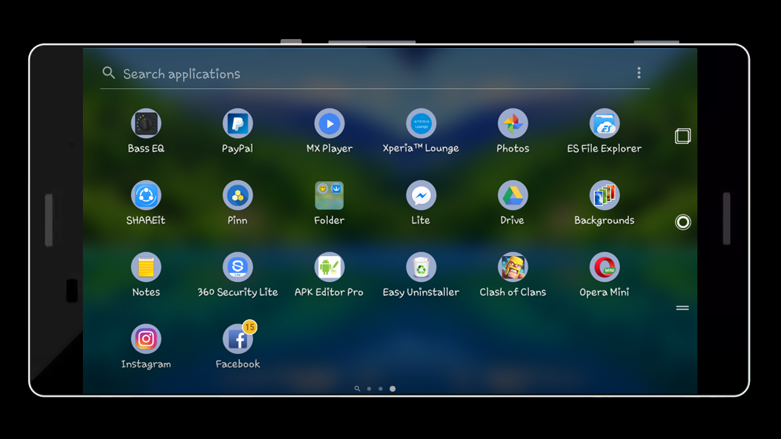Launch Facebook with 15 notifications
781x439 pixels.
point(238,338)
